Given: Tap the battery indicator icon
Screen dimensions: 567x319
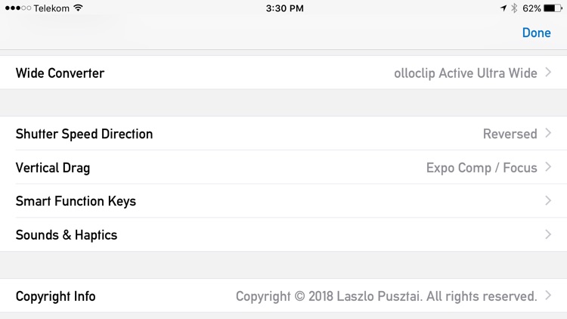Looking at the screenshot, I should (x=553, y=8).
